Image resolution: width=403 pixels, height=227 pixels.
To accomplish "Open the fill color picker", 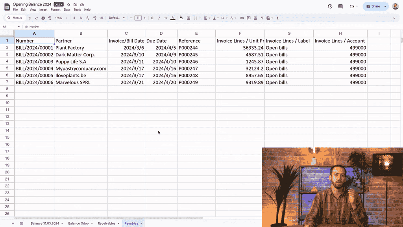I will coord(181,18).
